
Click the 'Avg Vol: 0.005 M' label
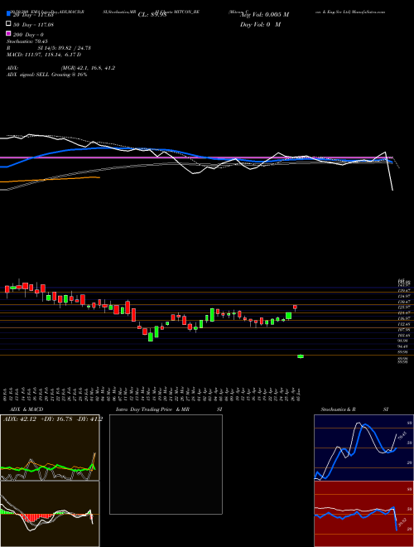[x=265, y=15]
